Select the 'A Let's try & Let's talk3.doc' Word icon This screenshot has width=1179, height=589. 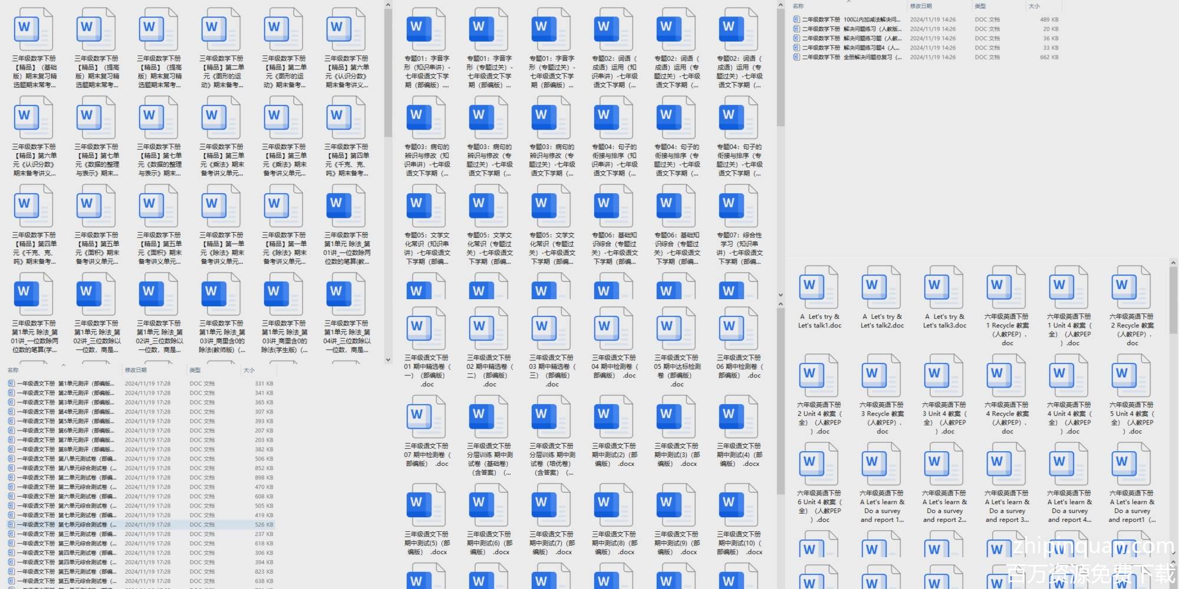(x=944, y=289)
